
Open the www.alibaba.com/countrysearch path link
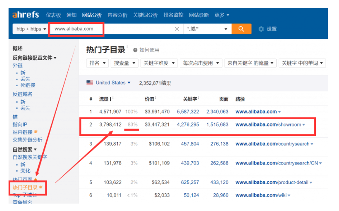coord(272,144)
